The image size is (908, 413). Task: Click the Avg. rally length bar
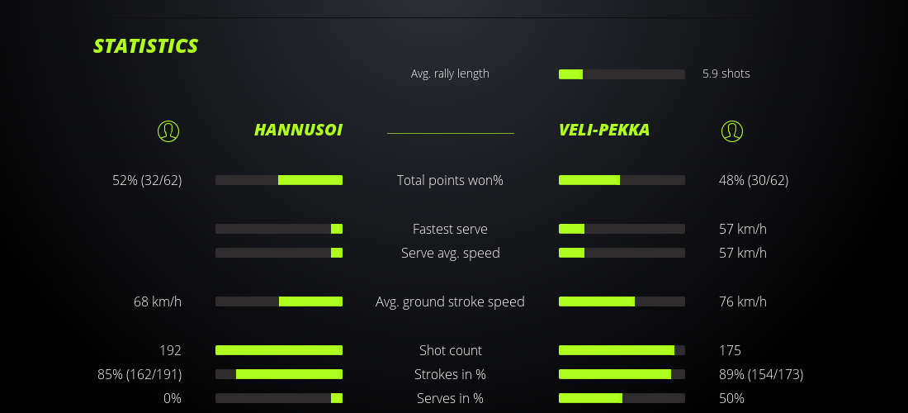[622, 74]
